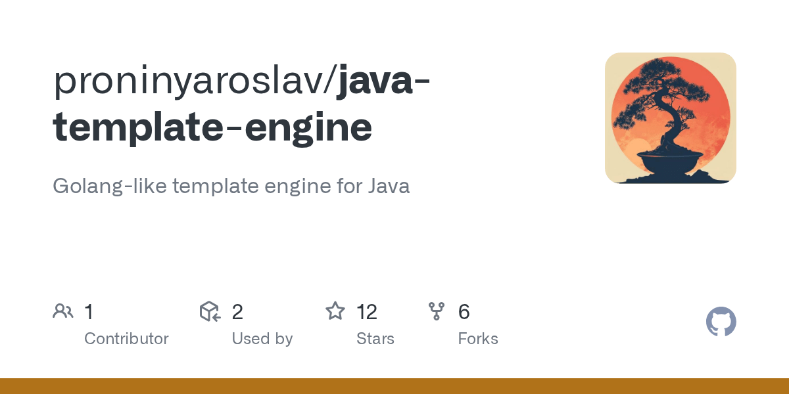789x394 pixels.
Task: Click the contributors people icon
Action: (63, 311)
